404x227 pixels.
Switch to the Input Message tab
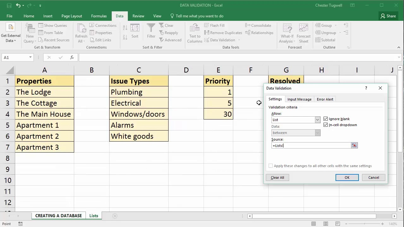point(299,99)
